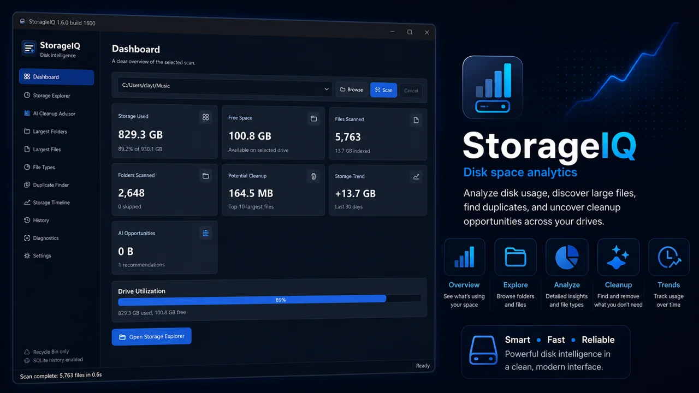The image size is (699, 393).
Task: Click the Open Storage Explorer button
Action: (151, 337)
